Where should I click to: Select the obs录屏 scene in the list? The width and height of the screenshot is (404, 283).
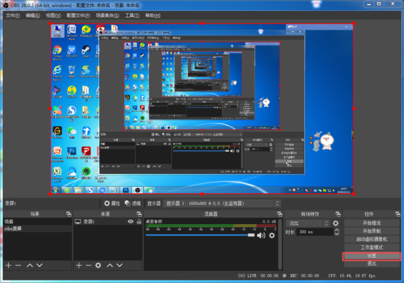point(15,228)
